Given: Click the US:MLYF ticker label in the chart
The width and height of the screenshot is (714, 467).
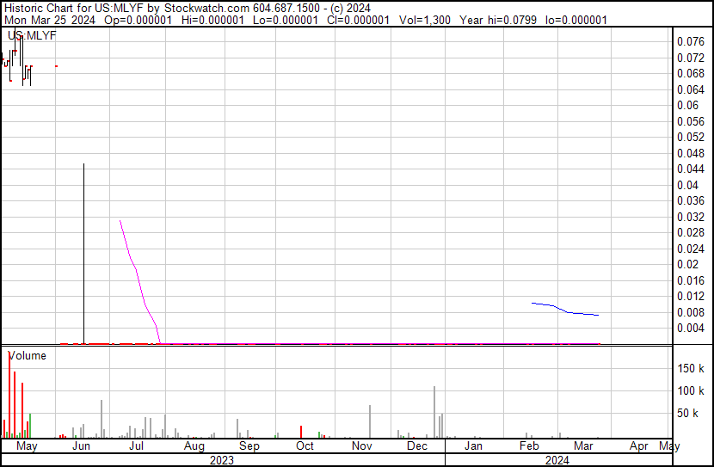Looking at the screenshot, I should click(x=26, y=35).
